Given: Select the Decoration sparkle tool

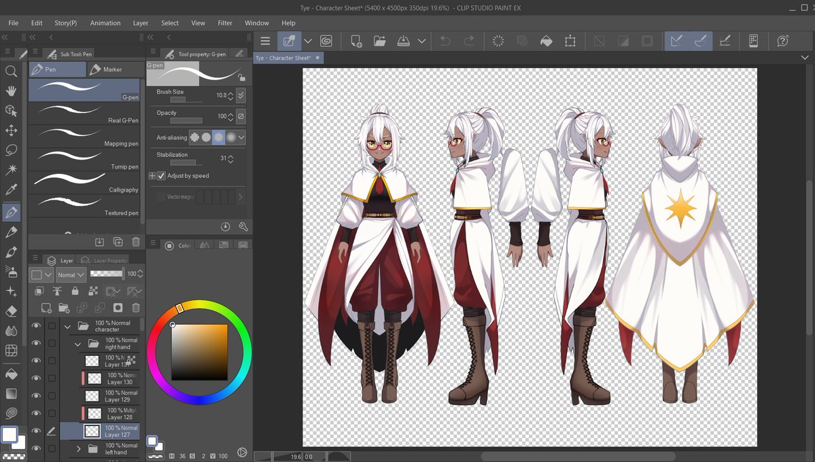Looking at the screenshot, I should (11, 291).
